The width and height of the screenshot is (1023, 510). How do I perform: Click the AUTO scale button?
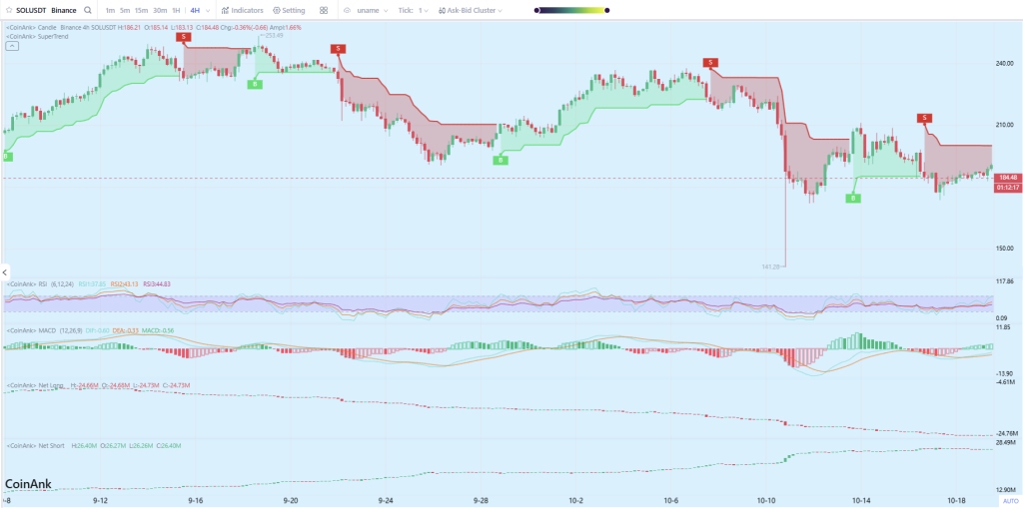click(x=1009, y=501)
